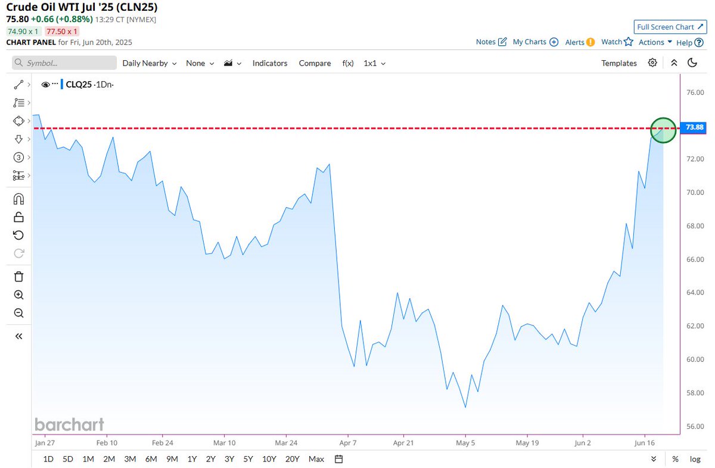Select the 1Y time range
The height and width of the screenshot is (468, 715).
point(192,458)
